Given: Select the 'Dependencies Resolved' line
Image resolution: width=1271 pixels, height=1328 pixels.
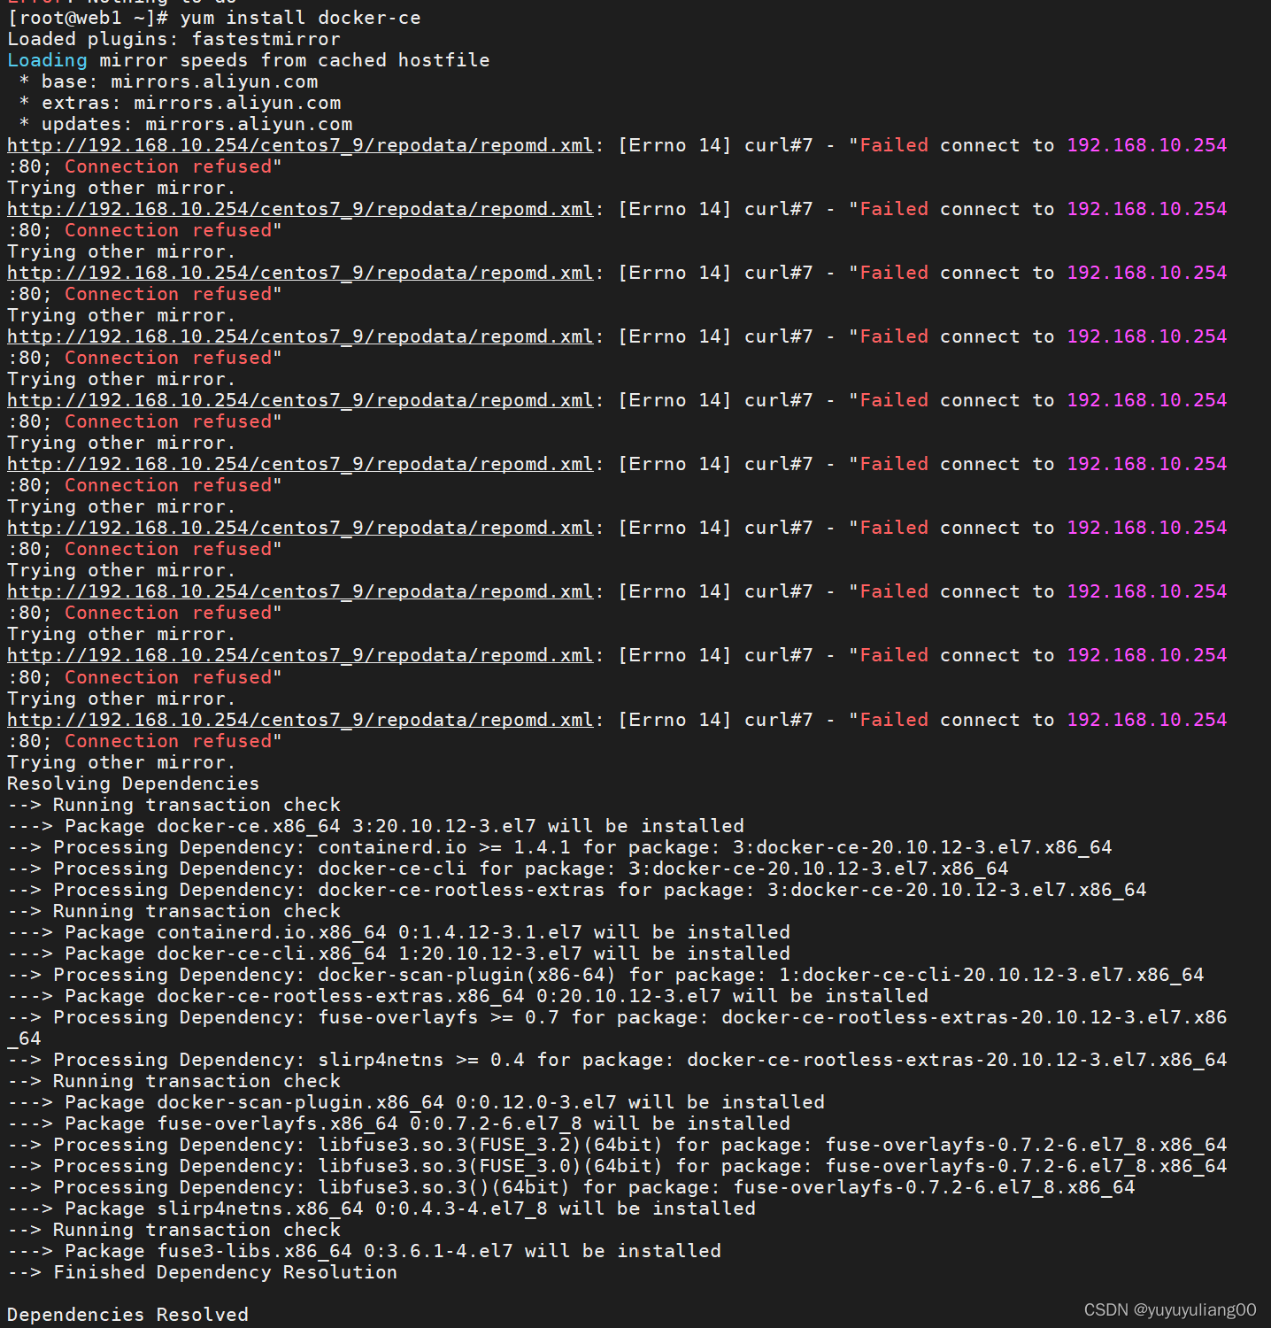Looking at the screenshot, I should click(x=128, y=1315).
